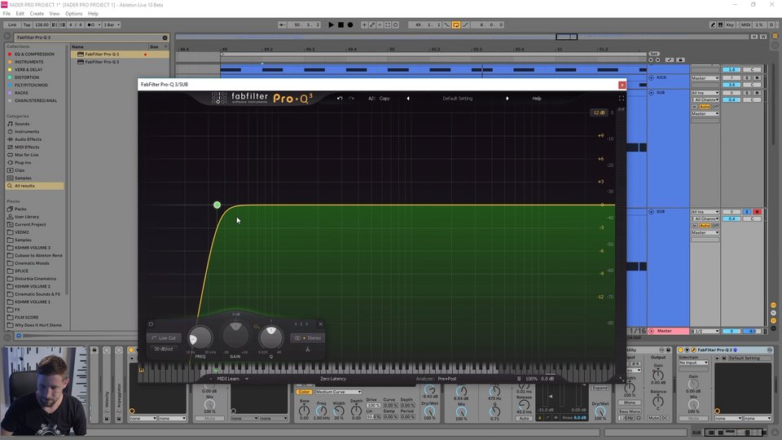Screen dimensions: 782x440
Task: Toggle the A/B compare button in Pro-Q 3
Action: coord(371,99)
